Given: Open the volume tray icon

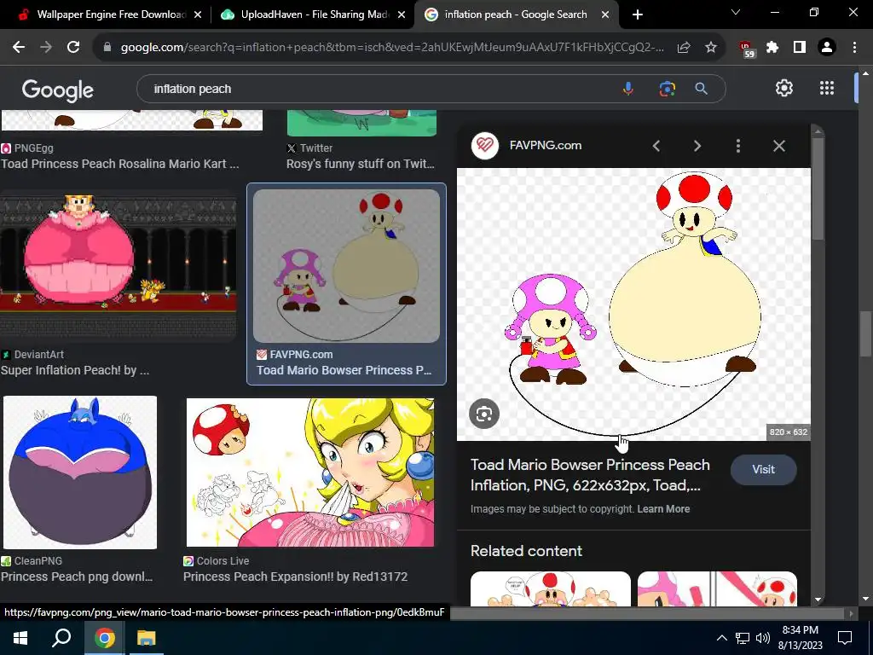Looking at the screenshot, I should coord(763,638).
